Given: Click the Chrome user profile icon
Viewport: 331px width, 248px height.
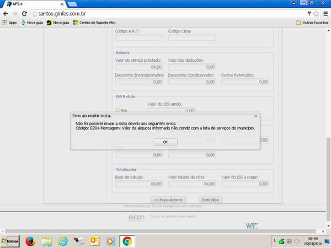Looking at the screenshot, I should 293,3.
